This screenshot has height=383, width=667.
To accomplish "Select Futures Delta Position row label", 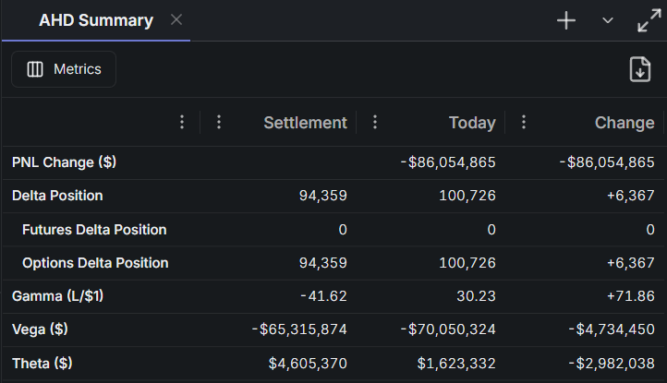I will [94, 230].
